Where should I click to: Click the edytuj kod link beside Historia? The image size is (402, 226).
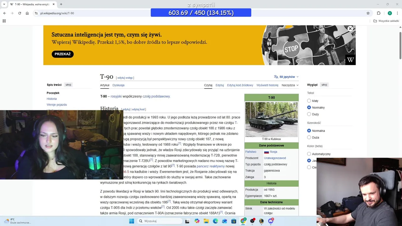pyautogui.click(x=138, y=109)
